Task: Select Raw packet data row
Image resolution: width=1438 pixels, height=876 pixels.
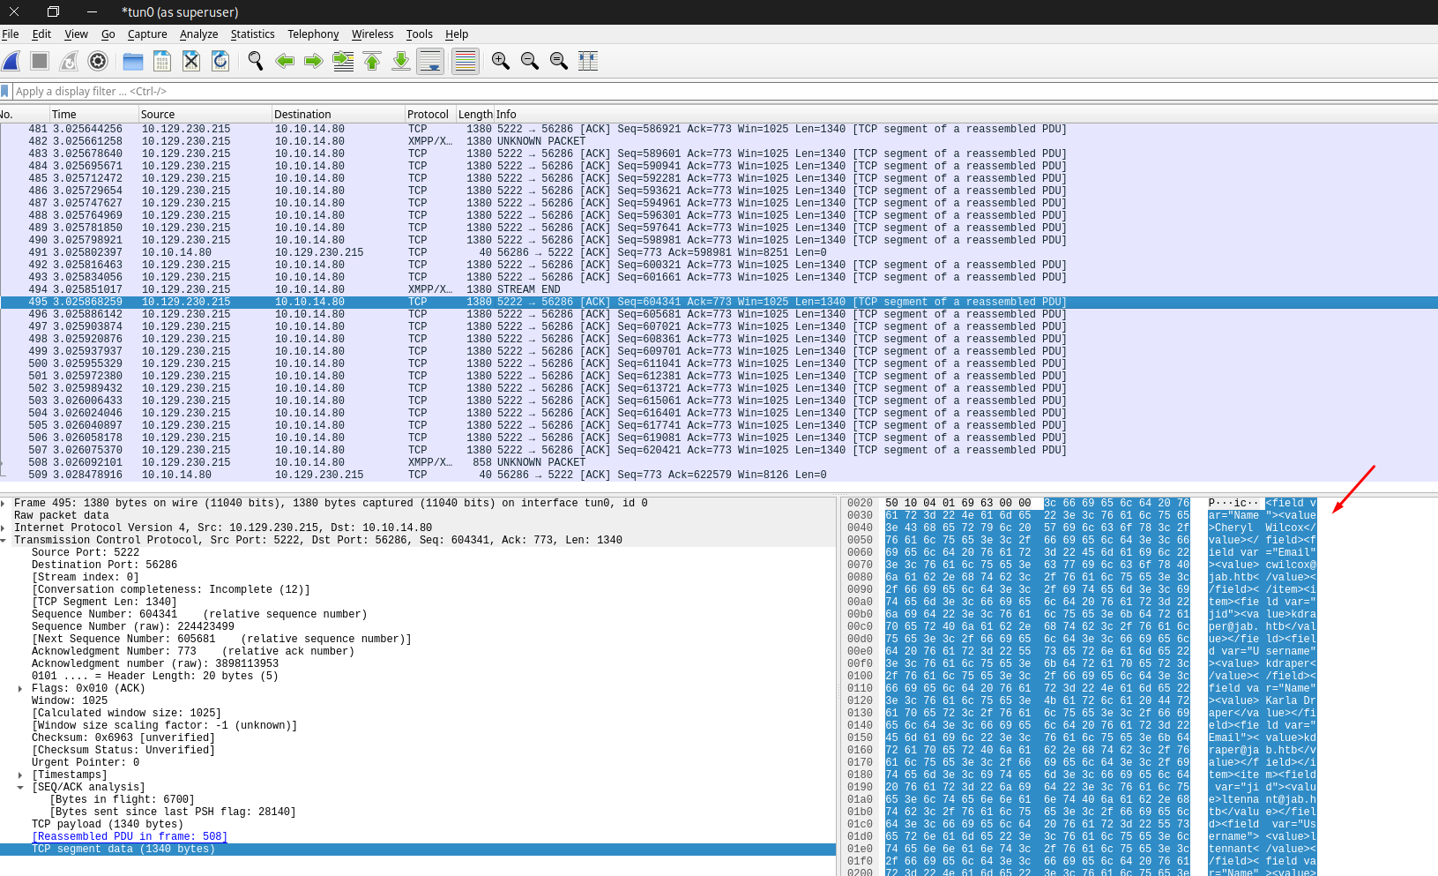Action: tap(418, 516)
